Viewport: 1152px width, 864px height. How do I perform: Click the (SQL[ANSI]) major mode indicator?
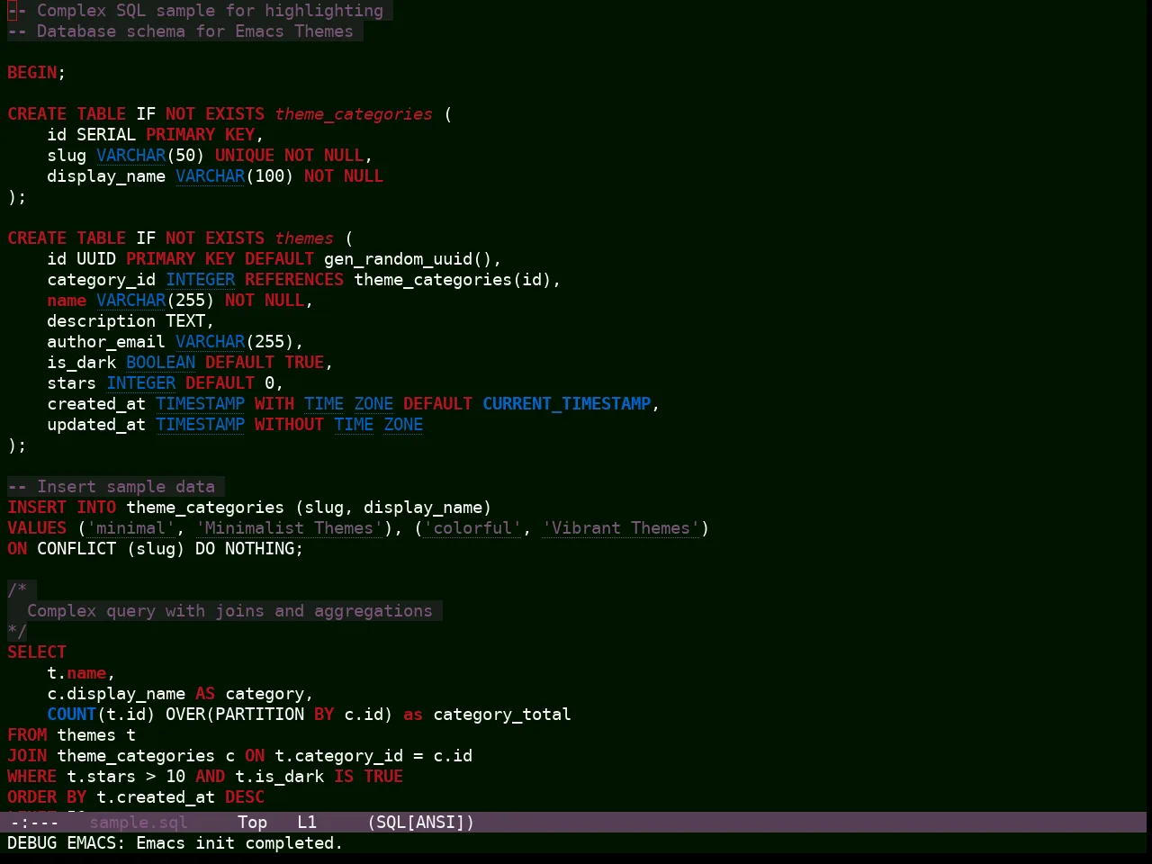click(x=420, y=822)
